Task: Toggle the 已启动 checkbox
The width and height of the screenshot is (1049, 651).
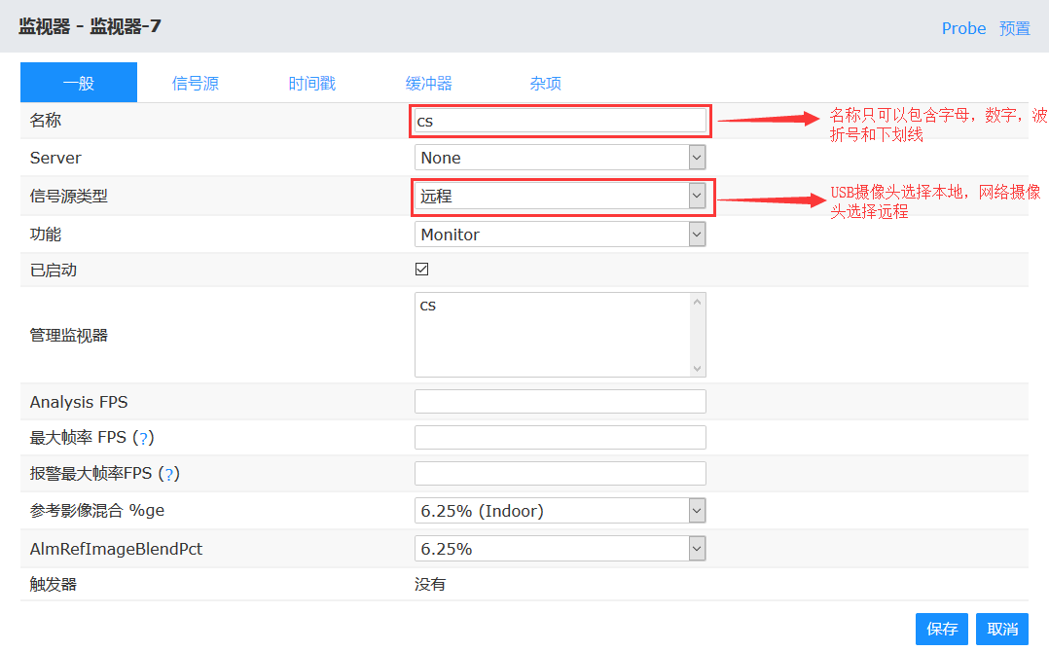Action: click(421, 270)
